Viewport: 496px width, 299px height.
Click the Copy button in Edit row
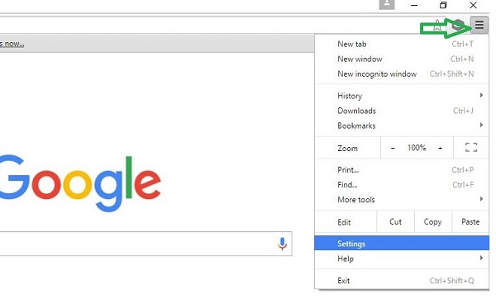coord(432,222)
